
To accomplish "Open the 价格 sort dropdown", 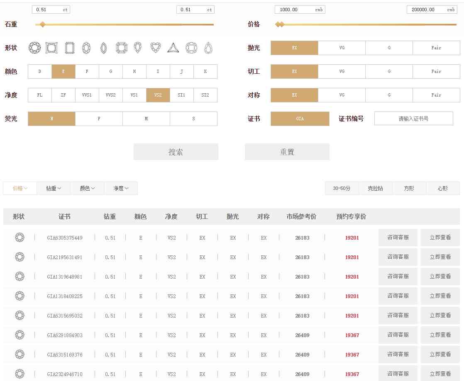I will [20, 188].
